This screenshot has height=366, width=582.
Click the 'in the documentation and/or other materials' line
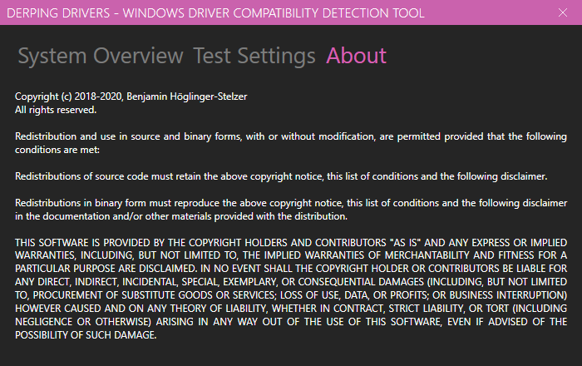click(181, 216)
